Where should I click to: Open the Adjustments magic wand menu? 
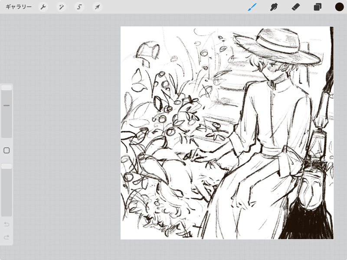[61, 7]
